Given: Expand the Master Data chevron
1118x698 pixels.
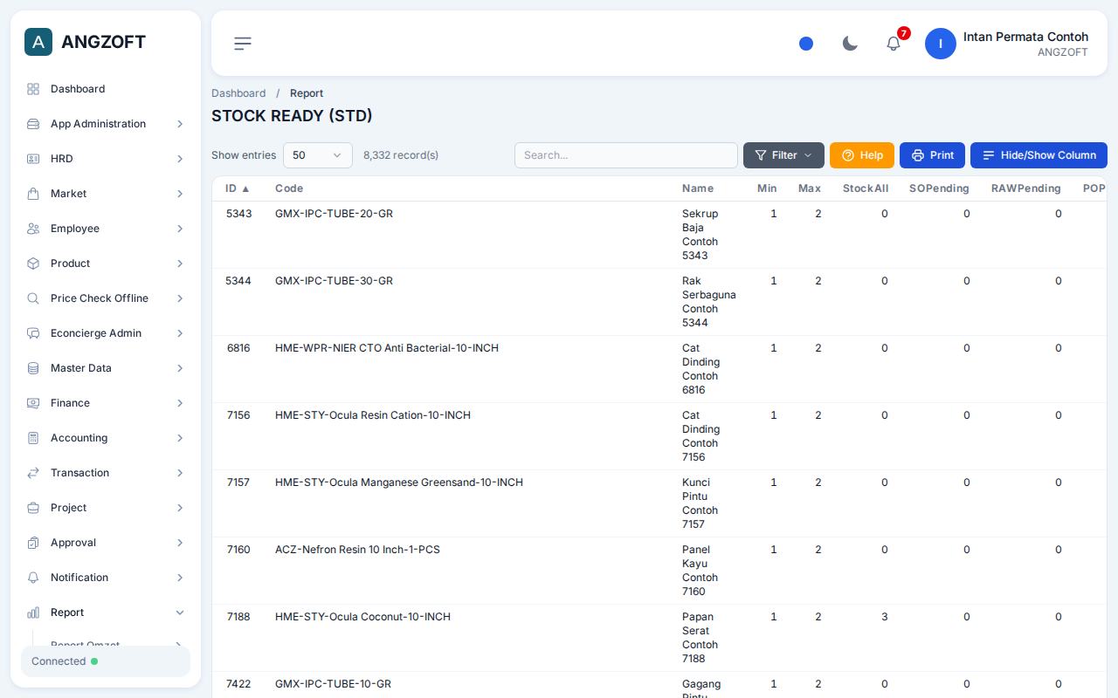Looking at the screenshot, I should tap(180, 368).
